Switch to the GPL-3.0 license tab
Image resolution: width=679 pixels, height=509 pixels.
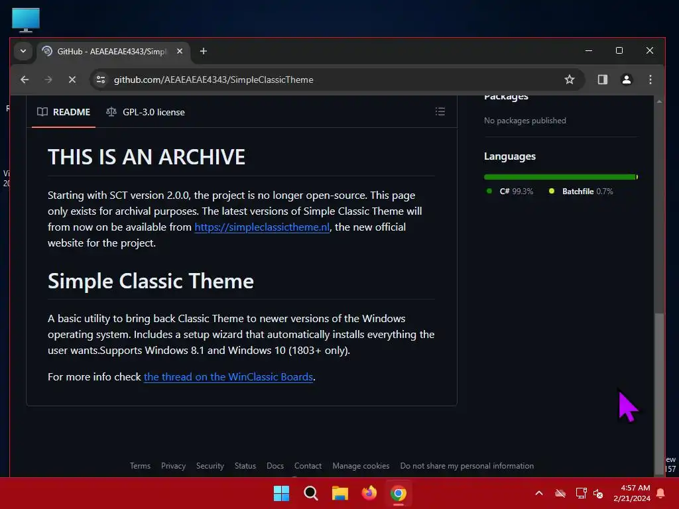(x=145, y=112)
